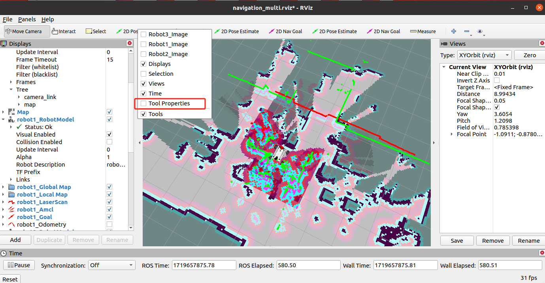Click the robot1_Amcl pose array icon
The height and width of the screenshot is (283, 545).
[x=11, y=210]
